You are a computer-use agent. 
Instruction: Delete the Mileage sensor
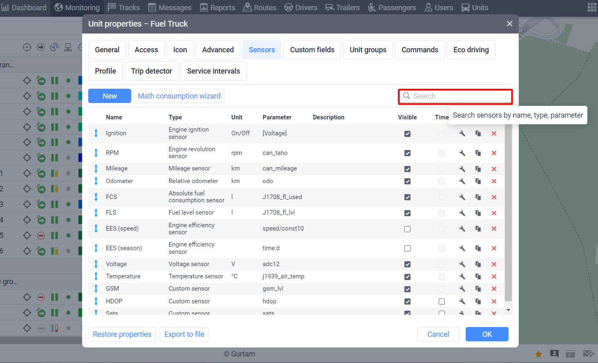pyautogui.click(x=494, y=169)
